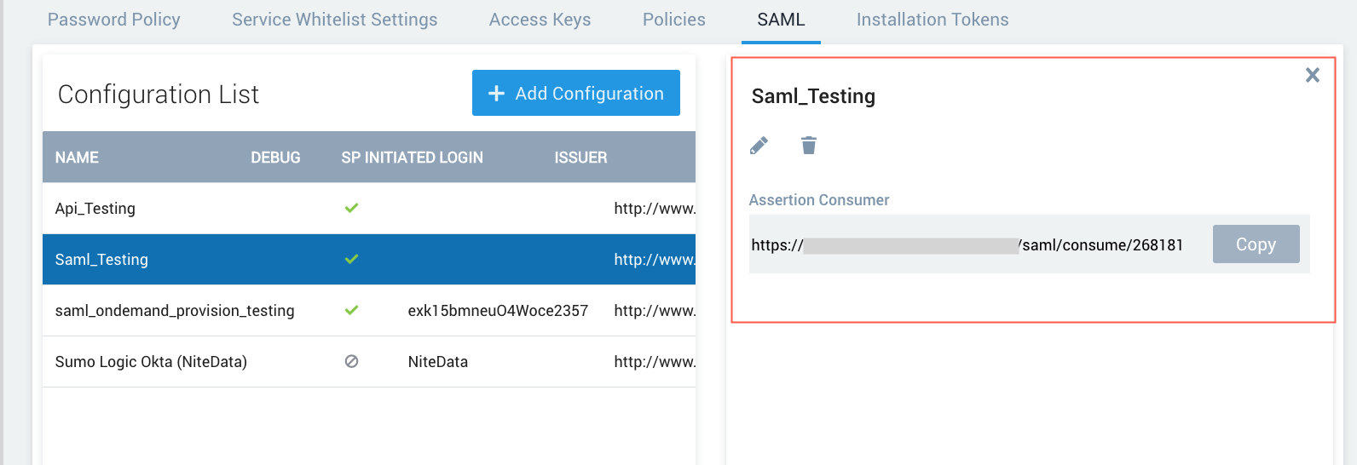Click the disabled debug icon for Sumo Logic Okta

[351, 361]
